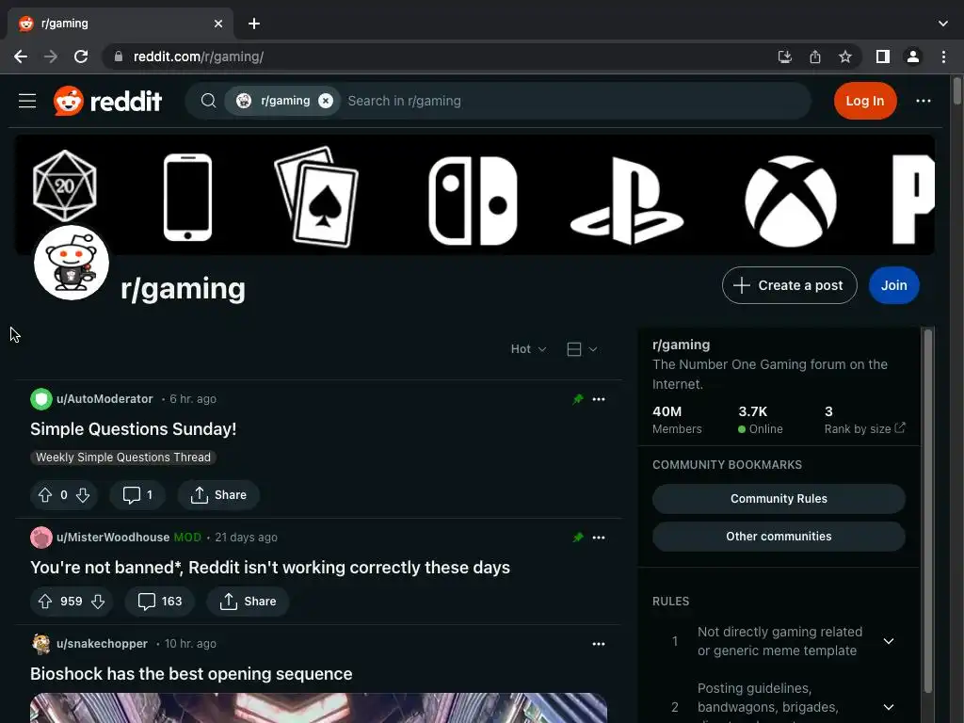This screenshot has height=723, width=964.
Task: Open a new browser tab
Action: click(x=254, y=24)
